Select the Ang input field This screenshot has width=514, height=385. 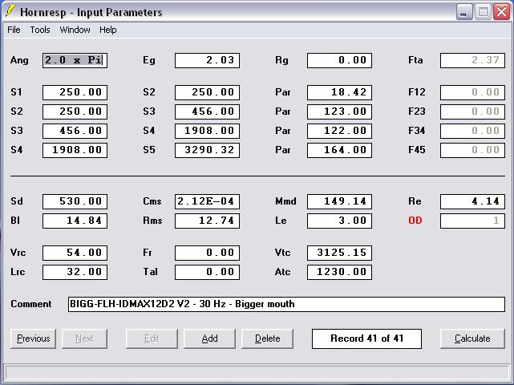pos(75,60)
